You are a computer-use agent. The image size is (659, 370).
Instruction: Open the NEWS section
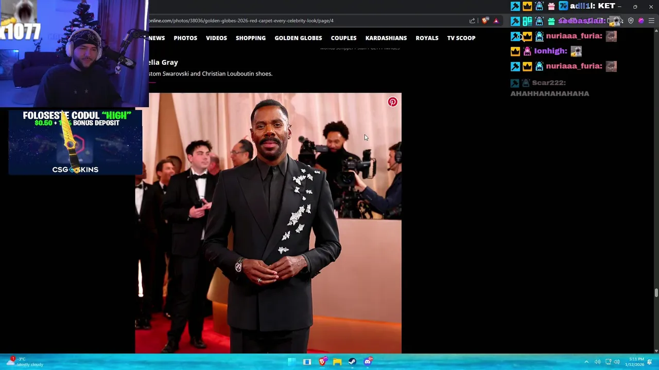pos(157,38)
